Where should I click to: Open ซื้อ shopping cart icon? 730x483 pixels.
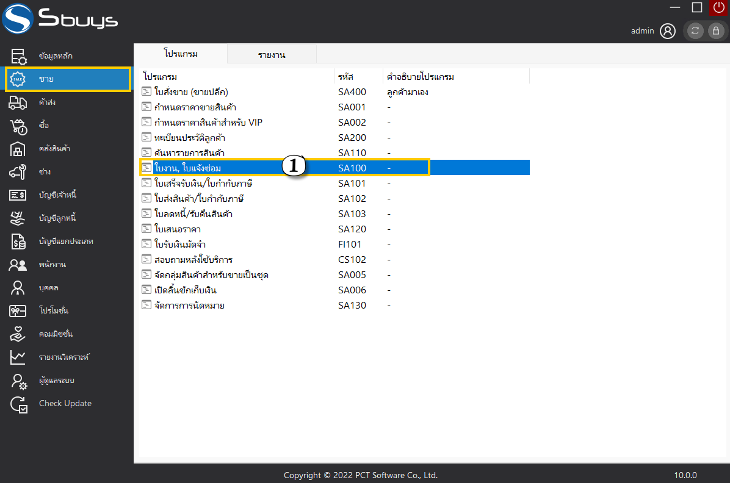(x=19, y=126)
